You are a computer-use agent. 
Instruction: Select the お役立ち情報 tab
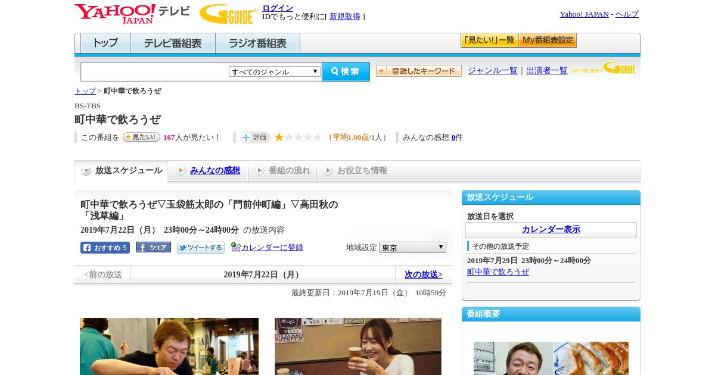coord(355,171)
